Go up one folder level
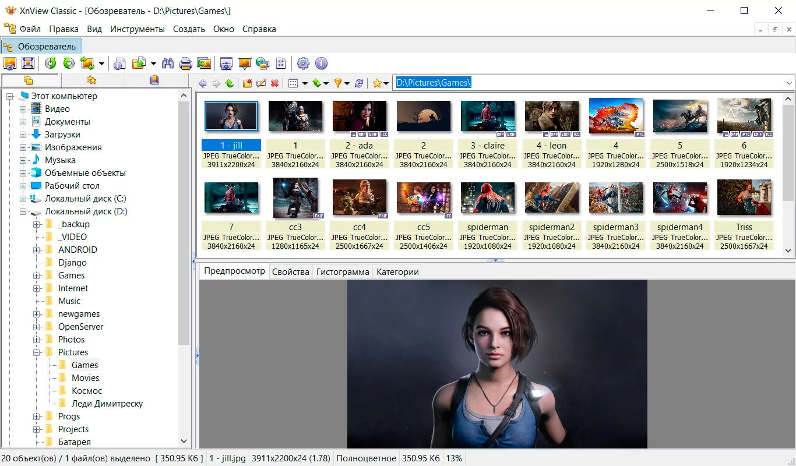This screenshot has height=466, width=796. coord(230,83)
